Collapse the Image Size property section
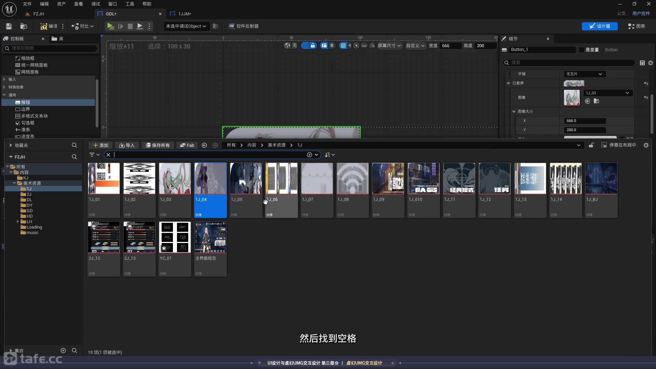This screenshot has width=656, height=369. point(514,112)
